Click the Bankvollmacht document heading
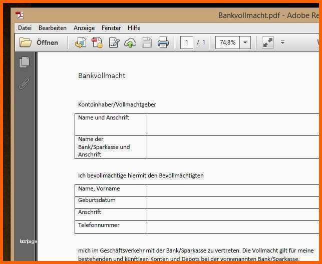The width and height of the screenshot is (322, 264). tap(102, 75)
